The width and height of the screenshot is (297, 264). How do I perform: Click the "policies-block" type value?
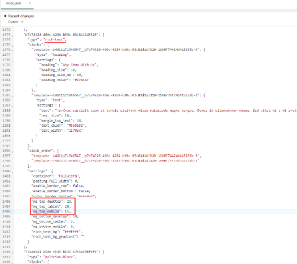click(x=59, y=257)
